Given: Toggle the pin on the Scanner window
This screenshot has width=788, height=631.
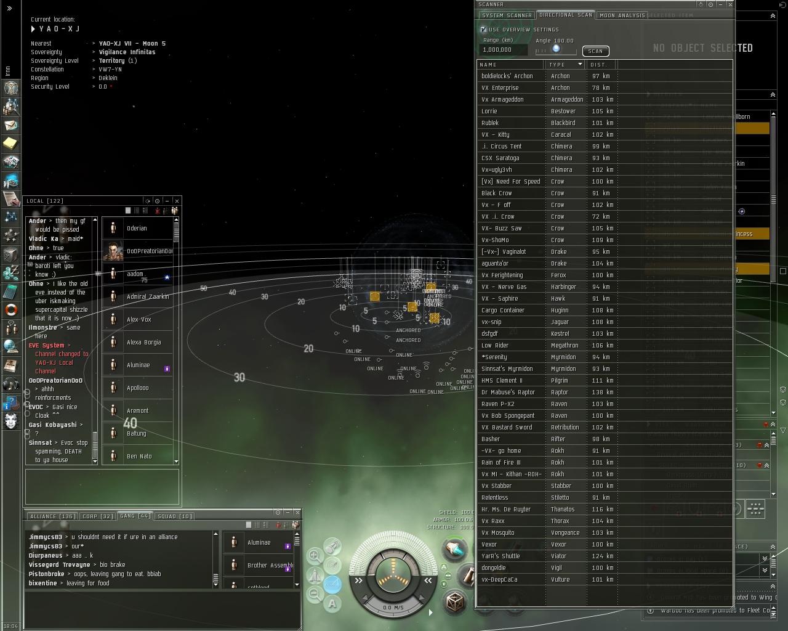Looking at the screenshot, I should 711,4.
